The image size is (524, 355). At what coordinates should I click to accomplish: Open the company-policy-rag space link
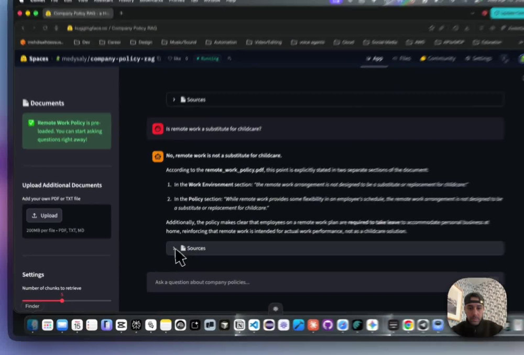click(x=122, y=59)
